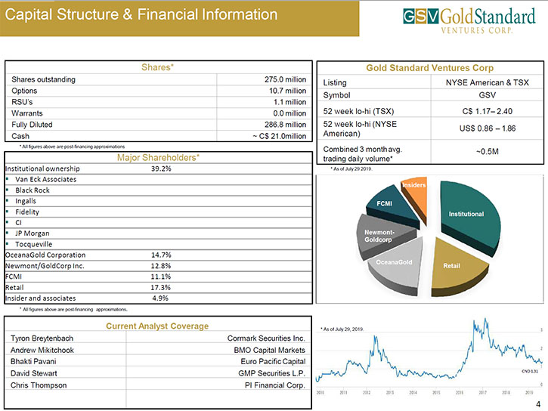Select the Options row label
This screenshot has height=411, width=548.
click(x=24, y=91)
